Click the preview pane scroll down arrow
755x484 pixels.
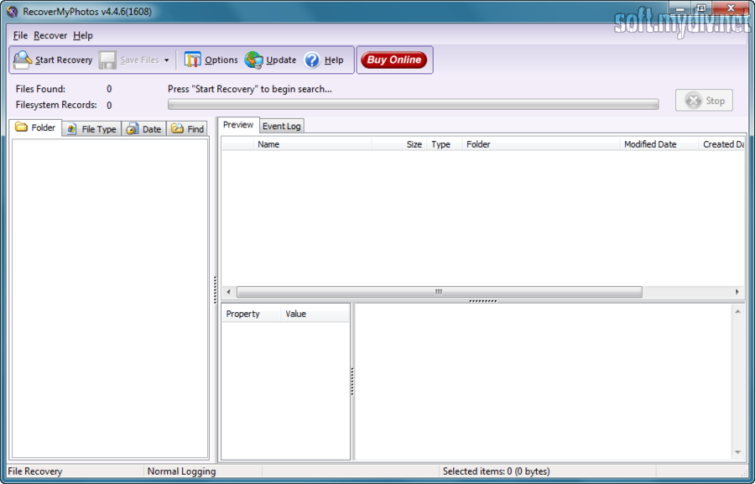737,452
